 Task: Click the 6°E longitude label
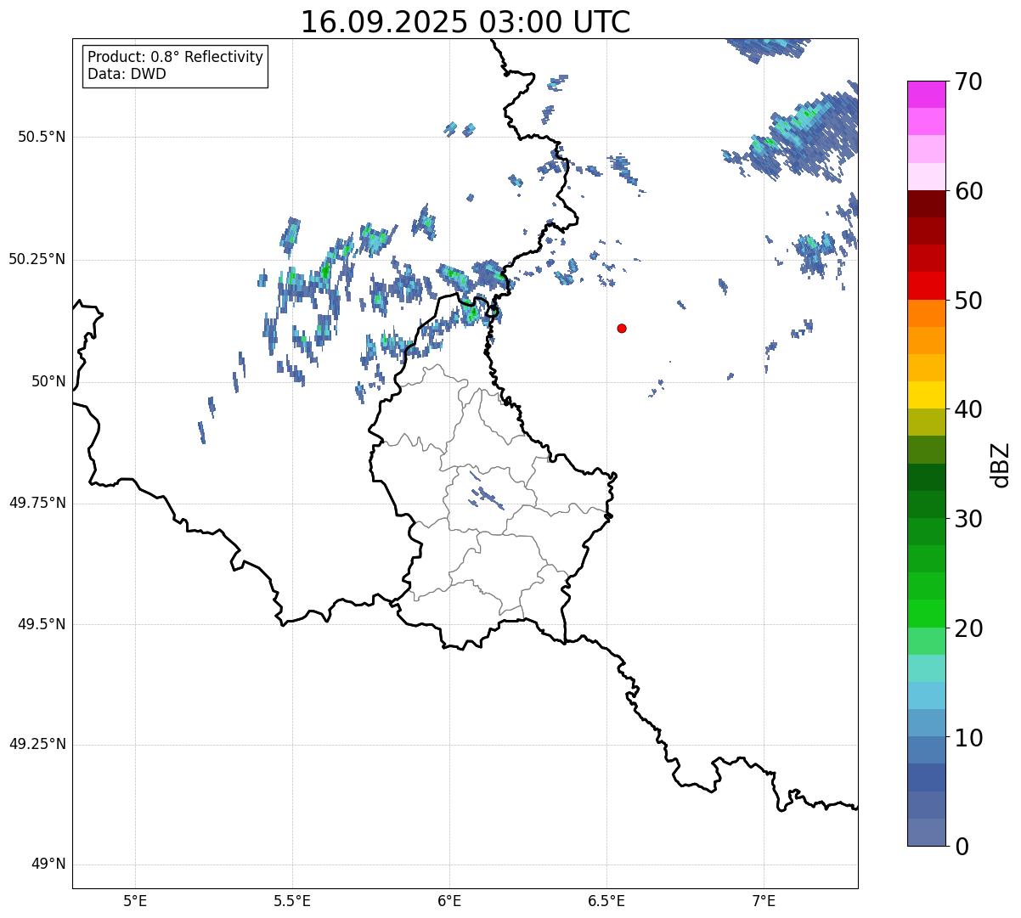(449, 900)
